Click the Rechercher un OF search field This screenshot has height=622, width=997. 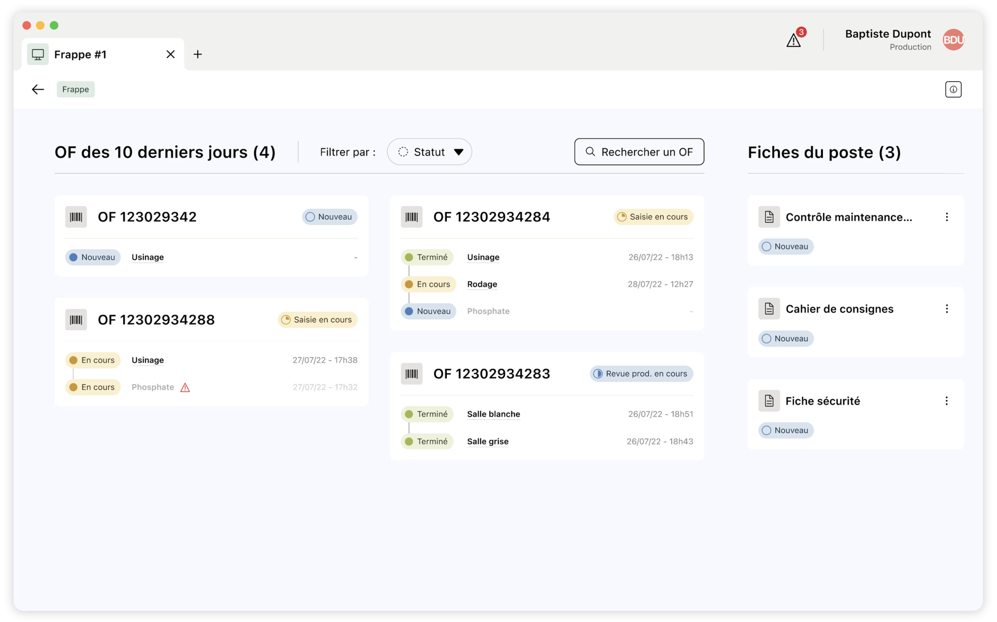point(639,152)
